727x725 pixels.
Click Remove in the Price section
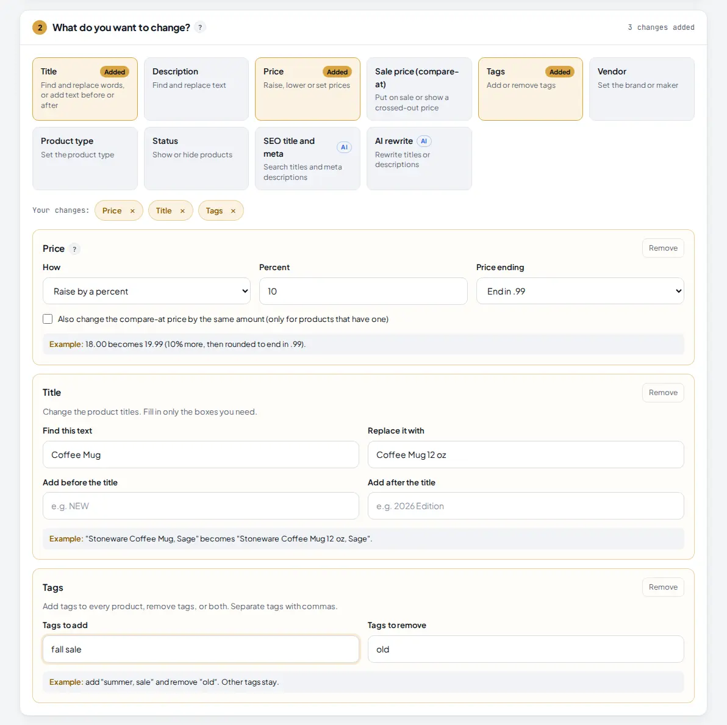663,248
